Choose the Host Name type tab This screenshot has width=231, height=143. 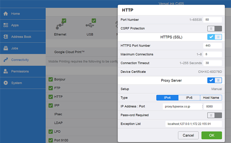pyautogui.click(x=211, y=98)
